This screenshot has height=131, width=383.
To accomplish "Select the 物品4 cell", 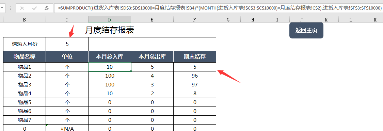I will click(25, 94).
